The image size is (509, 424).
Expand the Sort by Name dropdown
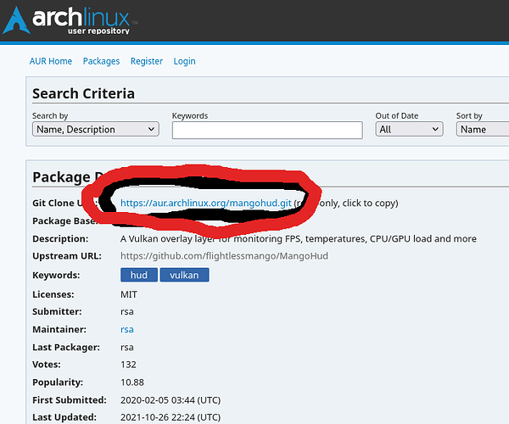pos(483,129)
